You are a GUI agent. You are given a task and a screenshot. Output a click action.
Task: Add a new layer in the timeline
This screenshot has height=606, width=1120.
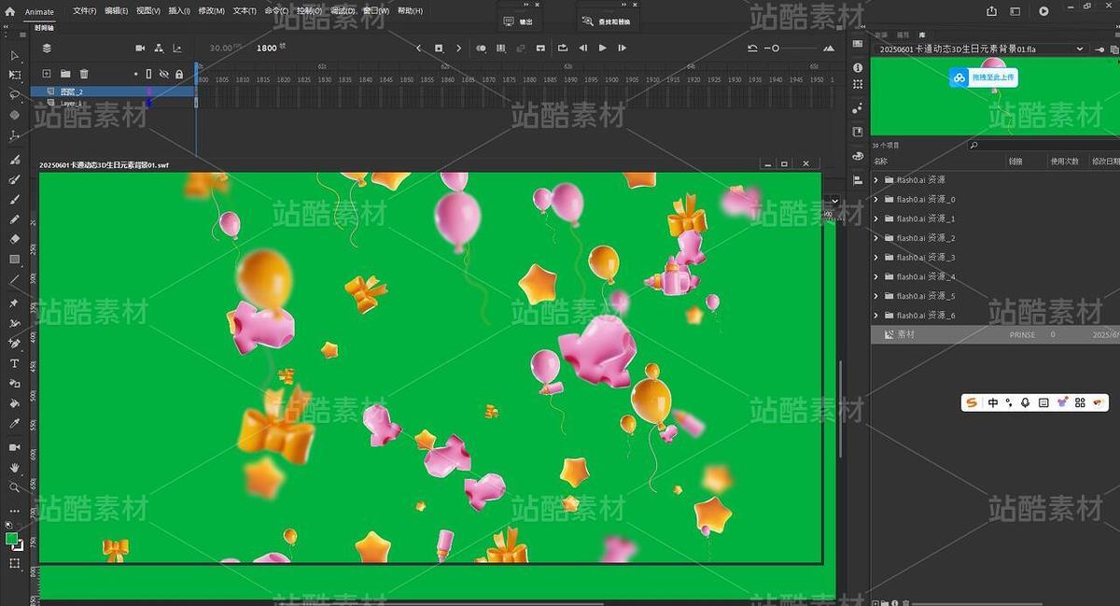point(45,73)
